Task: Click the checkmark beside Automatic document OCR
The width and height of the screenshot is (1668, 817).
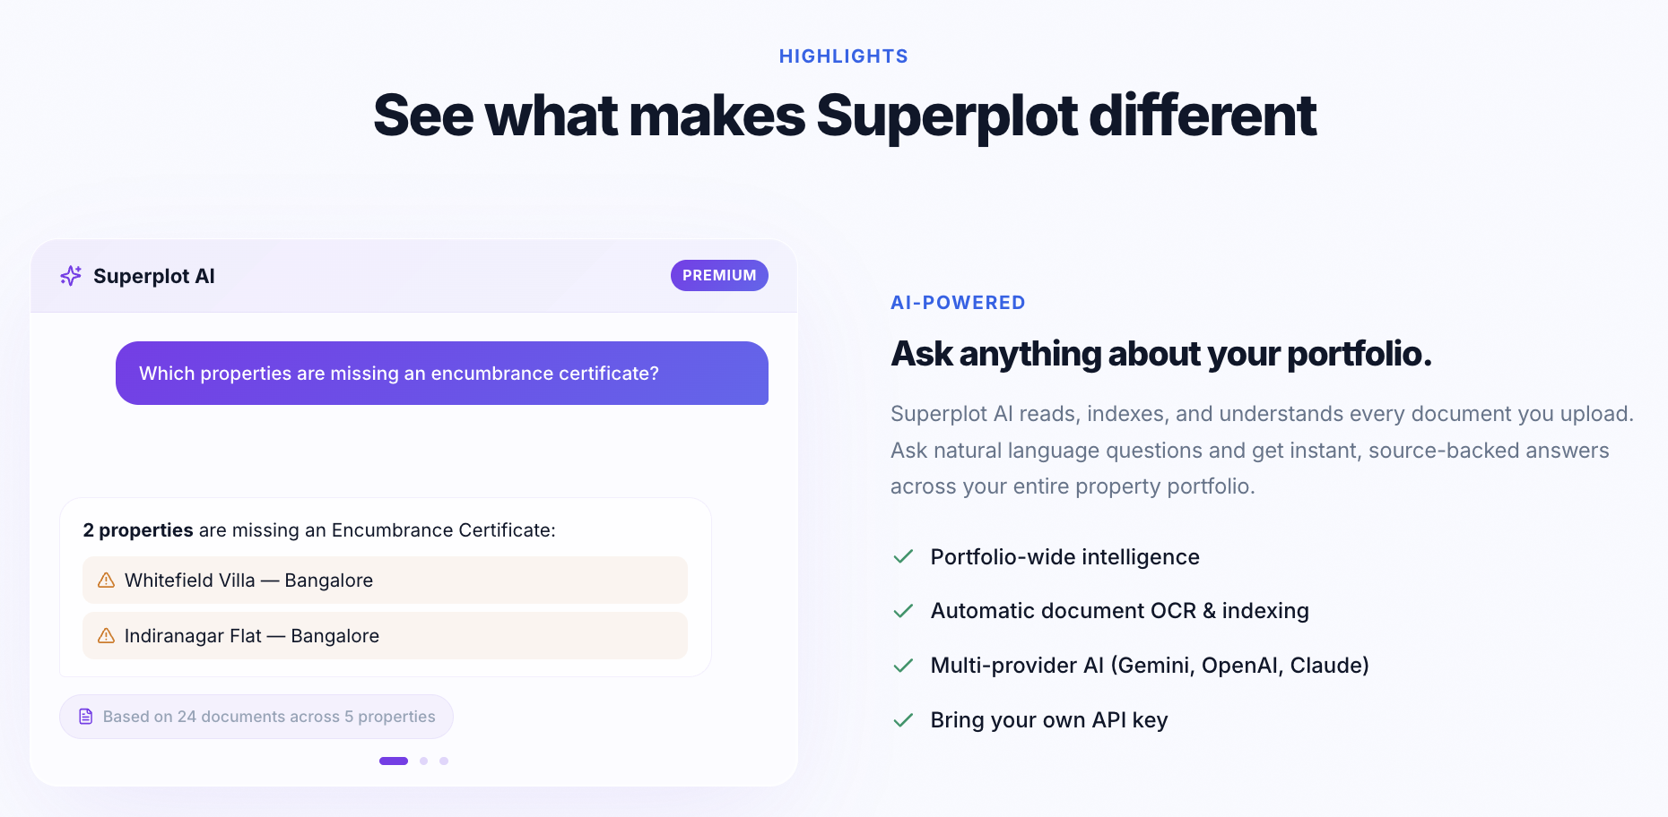Action: pyautogui.click(x=902, y=611)
